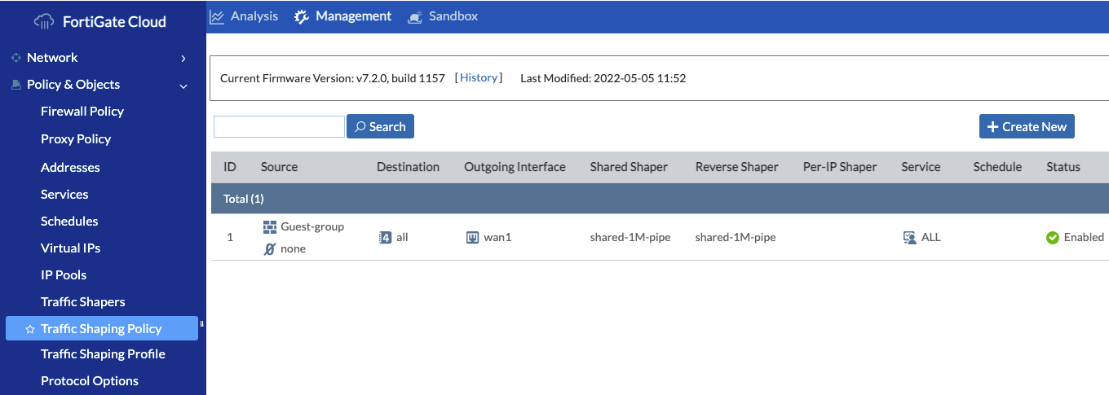1109x395 pixels.
Task: Click the FortiGate Cloud logo icon
Action: 44,22
